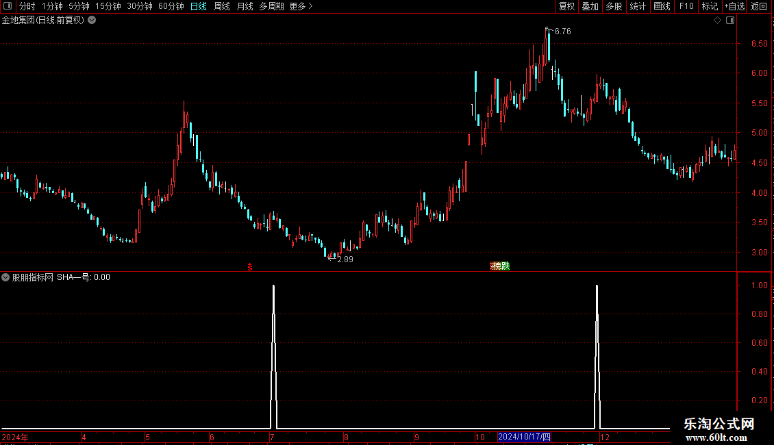Viewport: 774px width, 445px height.
Task: Select the 15分钟 period tab
Action: 108,6
